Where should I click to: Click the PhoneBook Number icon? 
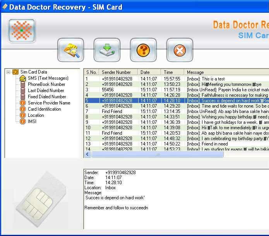click(x=23, y=84)
